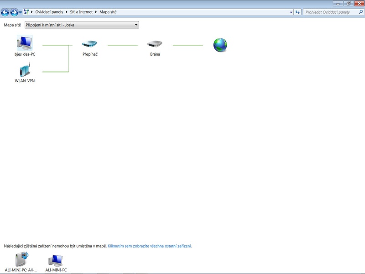Go to Síť a Internet breadcrumb
The width and height of the screenshot is (365, 274).
tap(81, 12)
